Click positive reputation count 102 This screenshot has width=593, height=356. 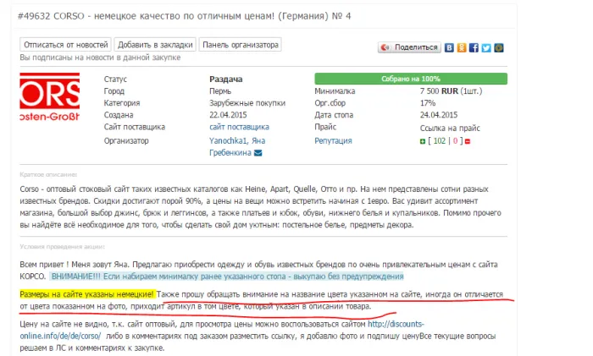click(x=440, y=141)
